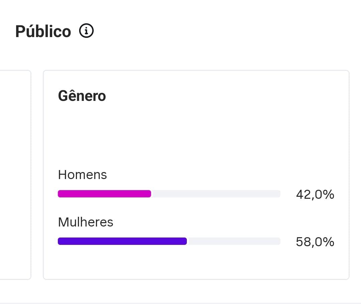Click the purple Mulheres progress bar fill
This screenshot has width=361, height=304.
pyautogui.click(x=122, y=241)
